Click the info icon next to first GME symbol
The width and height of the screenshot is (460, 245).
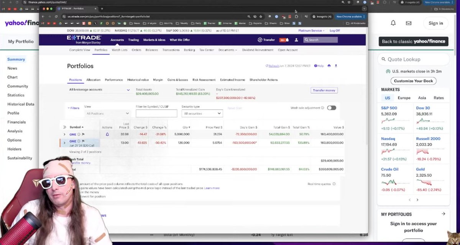[79, 134]
